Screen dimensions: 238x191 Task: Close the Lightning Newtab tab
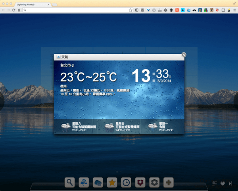click(48, 4)
